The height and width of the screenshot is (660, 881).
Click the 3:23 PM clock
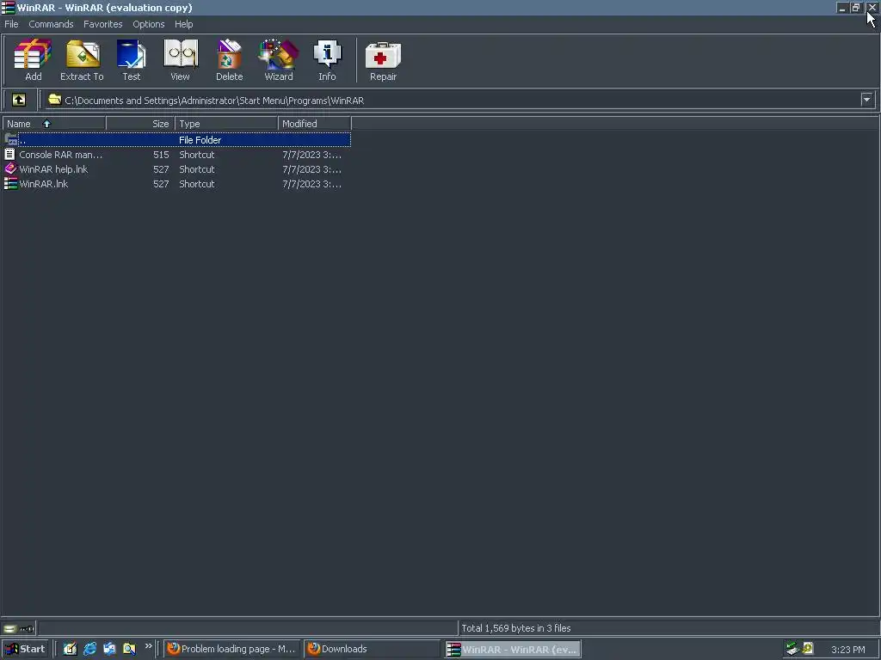(847, 650)
